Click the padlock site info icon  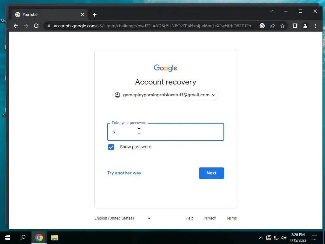49,26
